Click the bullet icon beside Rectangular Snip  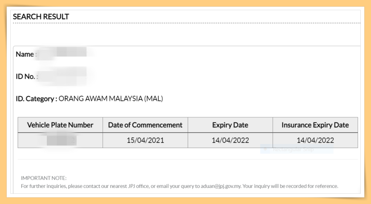click(x=266, y=149)
